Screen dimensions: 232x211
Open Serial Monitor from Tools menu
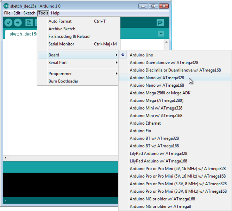click(78, 44)
